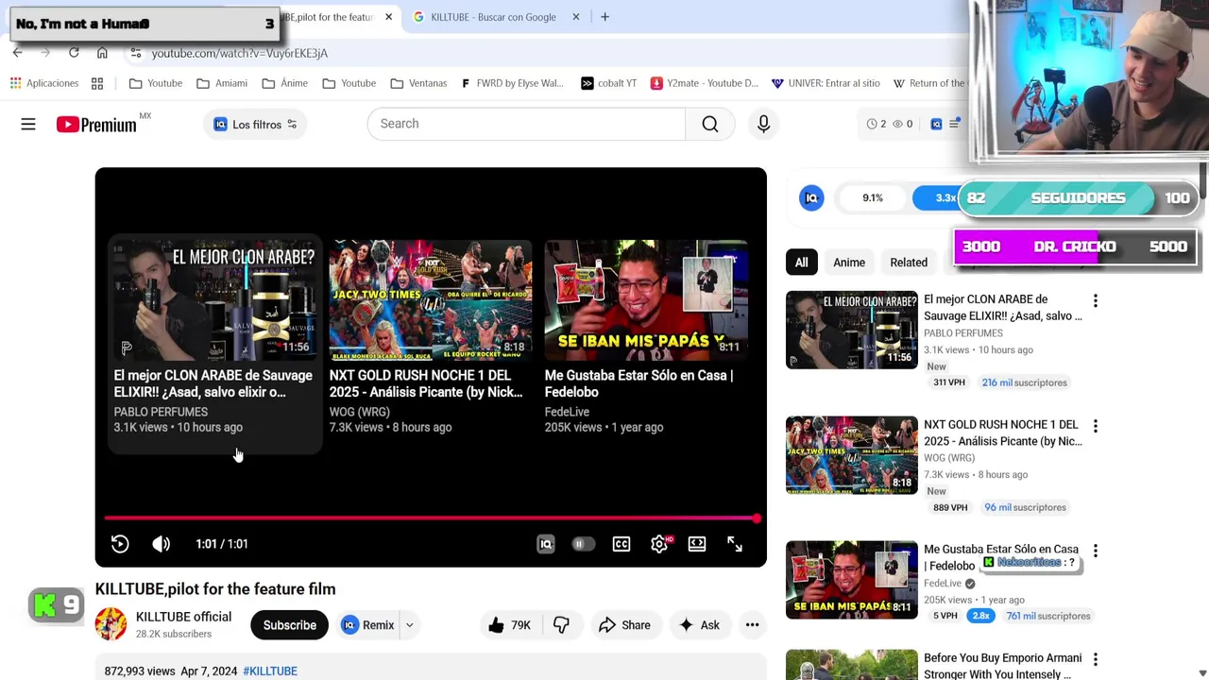
Task: Open the more actions three-dot menu
Action: point(752,625)
